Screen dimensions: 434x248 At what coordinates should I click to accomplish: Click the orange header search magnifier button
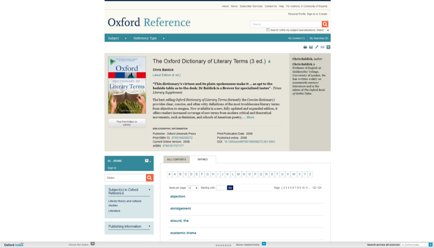tap(325, 24)
